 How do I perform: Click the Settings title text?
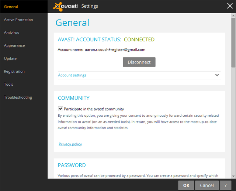(x=90, y=6)
